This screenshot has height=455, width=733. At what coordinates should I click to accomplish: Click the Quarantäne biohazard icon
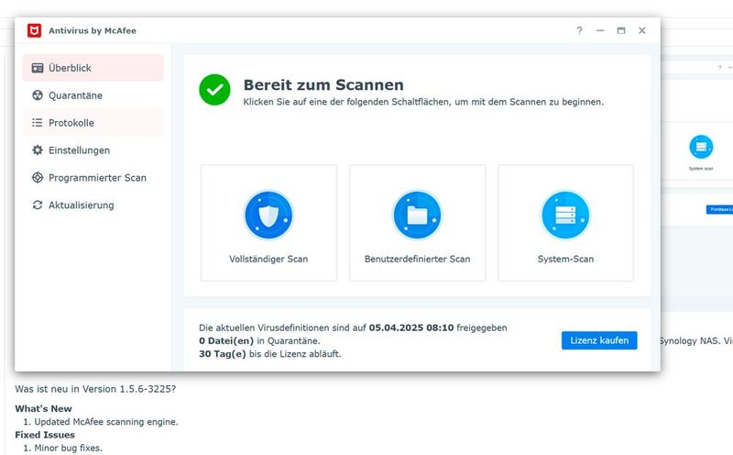(x=38, y=95)
